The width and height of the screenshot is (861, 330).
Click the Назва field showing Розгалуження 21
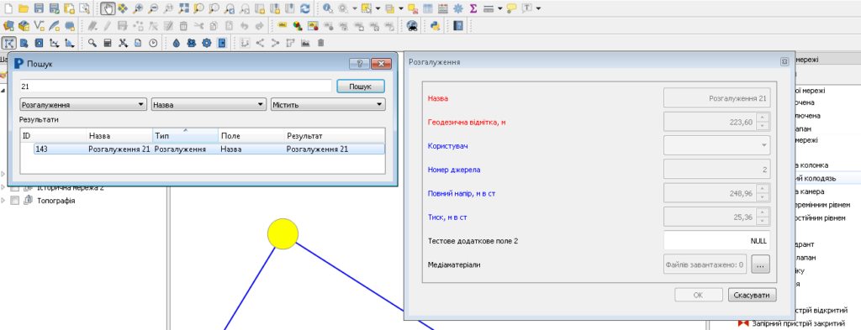716,98
